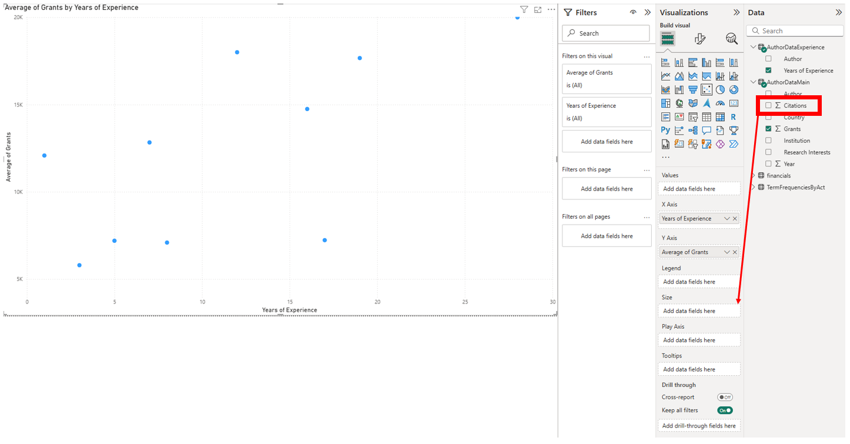Expand the financials table

coord(754,175)
